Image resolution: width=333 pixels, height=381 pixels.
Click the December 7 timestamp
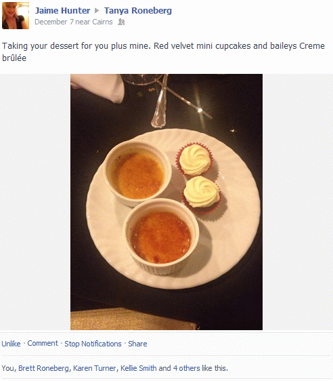54,22
